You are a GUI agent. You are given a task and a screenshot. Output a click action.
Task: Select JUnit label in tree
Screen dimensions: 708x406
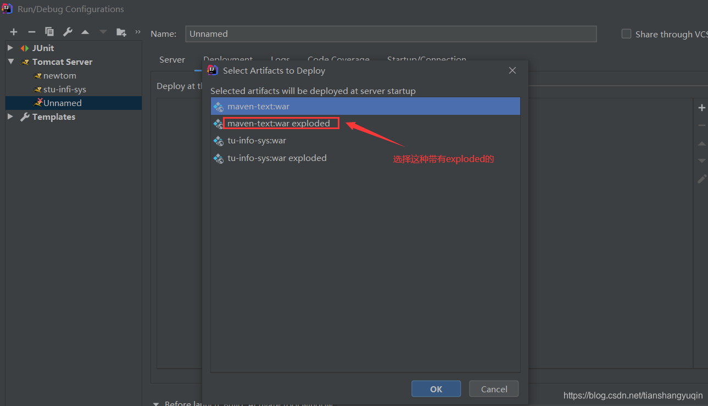[43, 48]
